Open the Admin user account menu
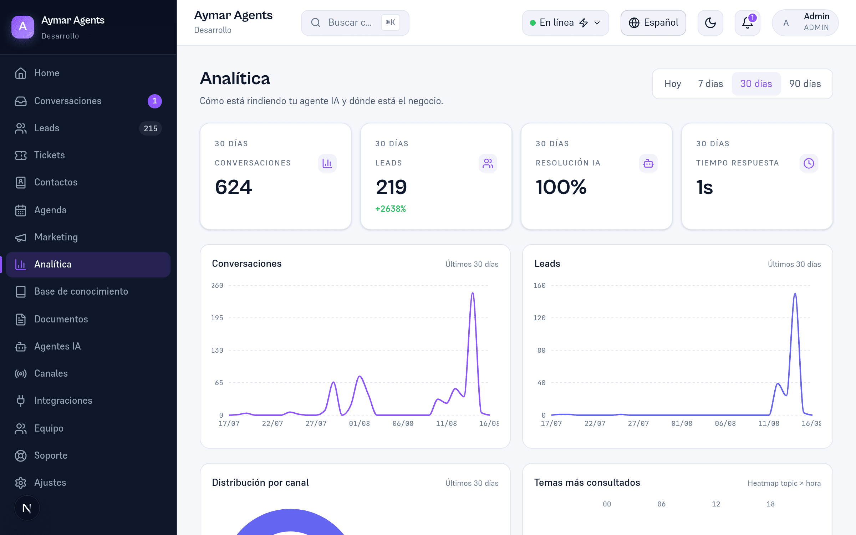 click(805, 23)
